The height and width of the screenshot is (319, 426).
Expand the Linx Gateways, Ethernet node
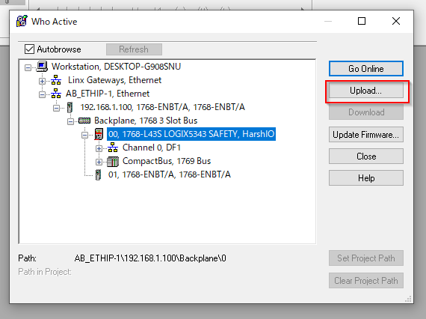click(x=42, y=81)
